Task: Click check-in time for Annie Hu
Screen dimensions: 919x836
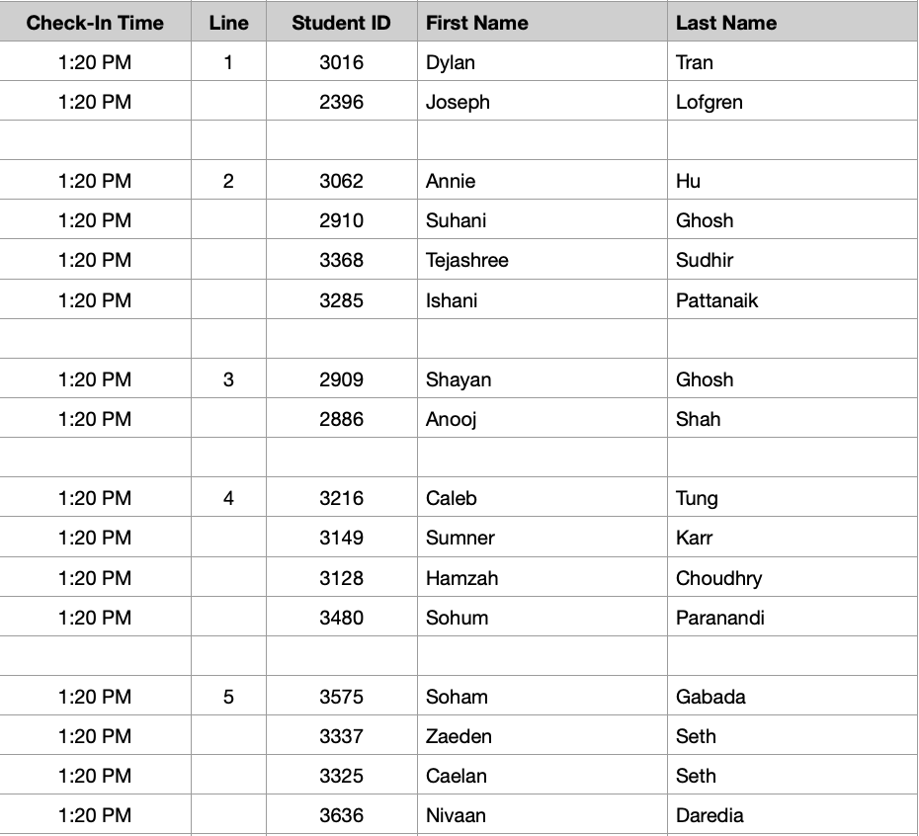Action: 95,181
